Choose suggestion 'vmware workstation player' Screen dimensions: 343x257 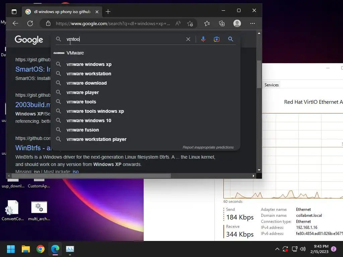pos(145,140)
